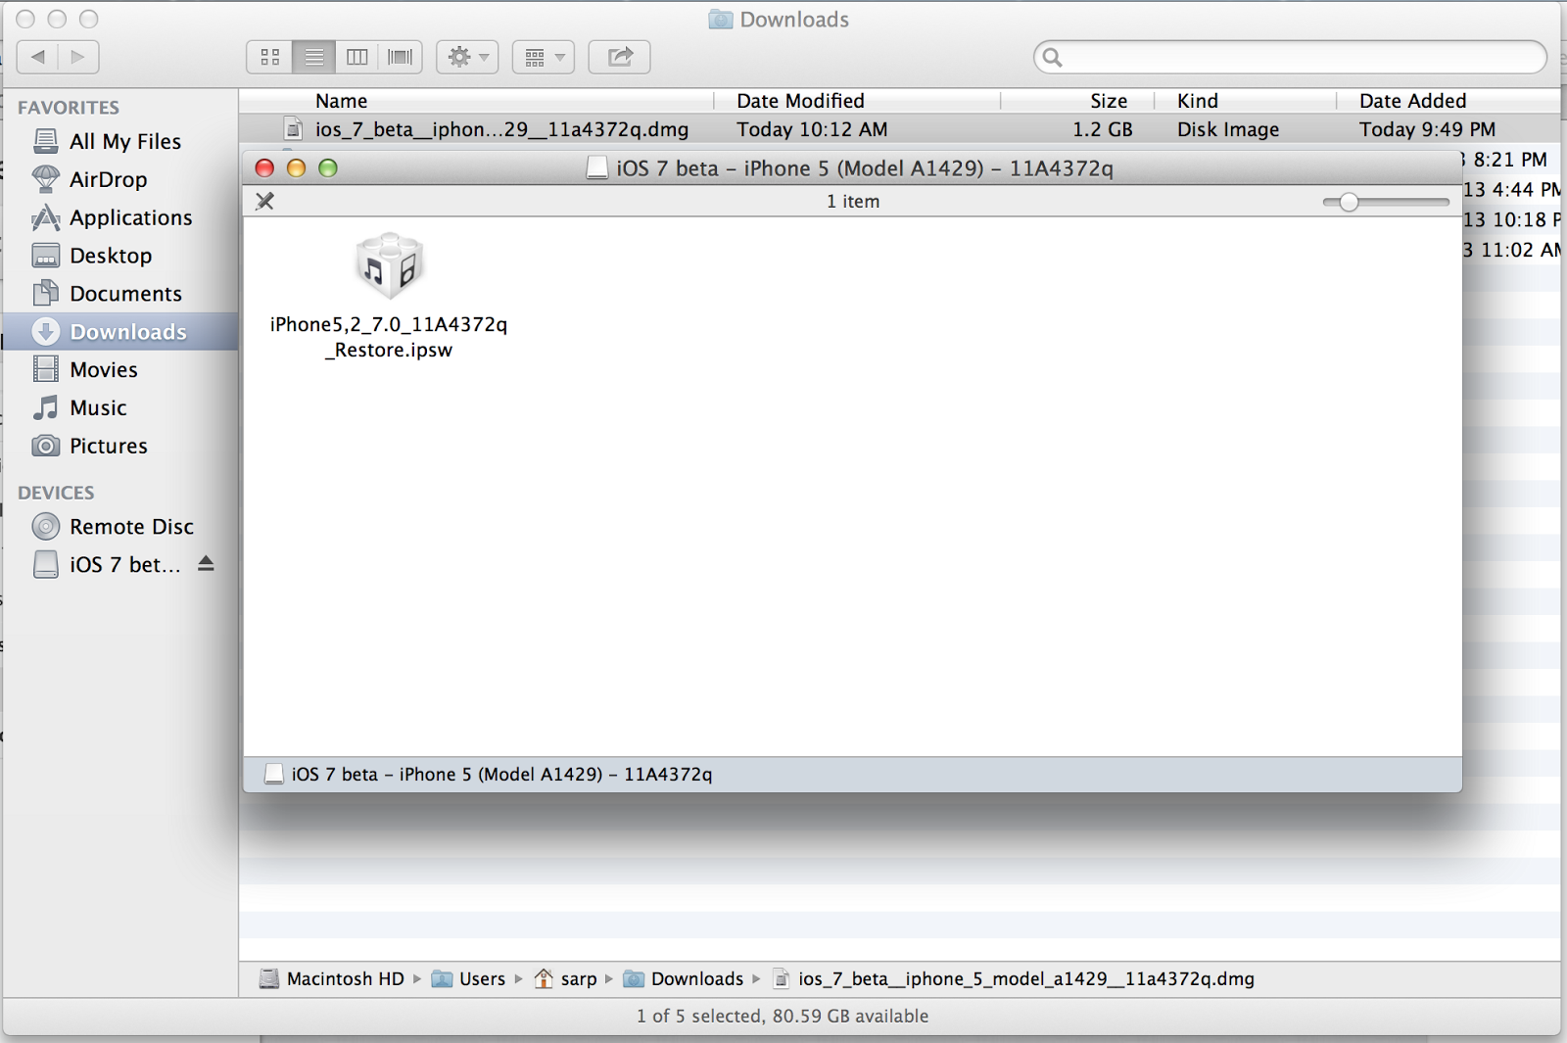The image size is (1567, 1043).
Task: Click the 'Today 9:49 PM' date added cell
Action: [x=1427, y=129]
